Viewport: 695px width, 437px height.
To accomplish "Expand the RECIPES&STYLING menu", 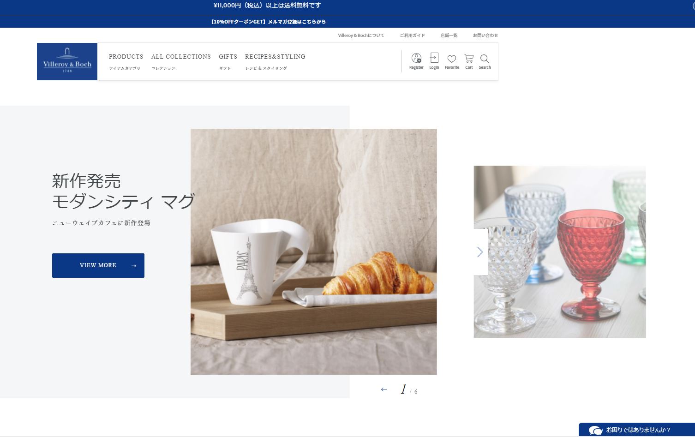I will (275, 57).
